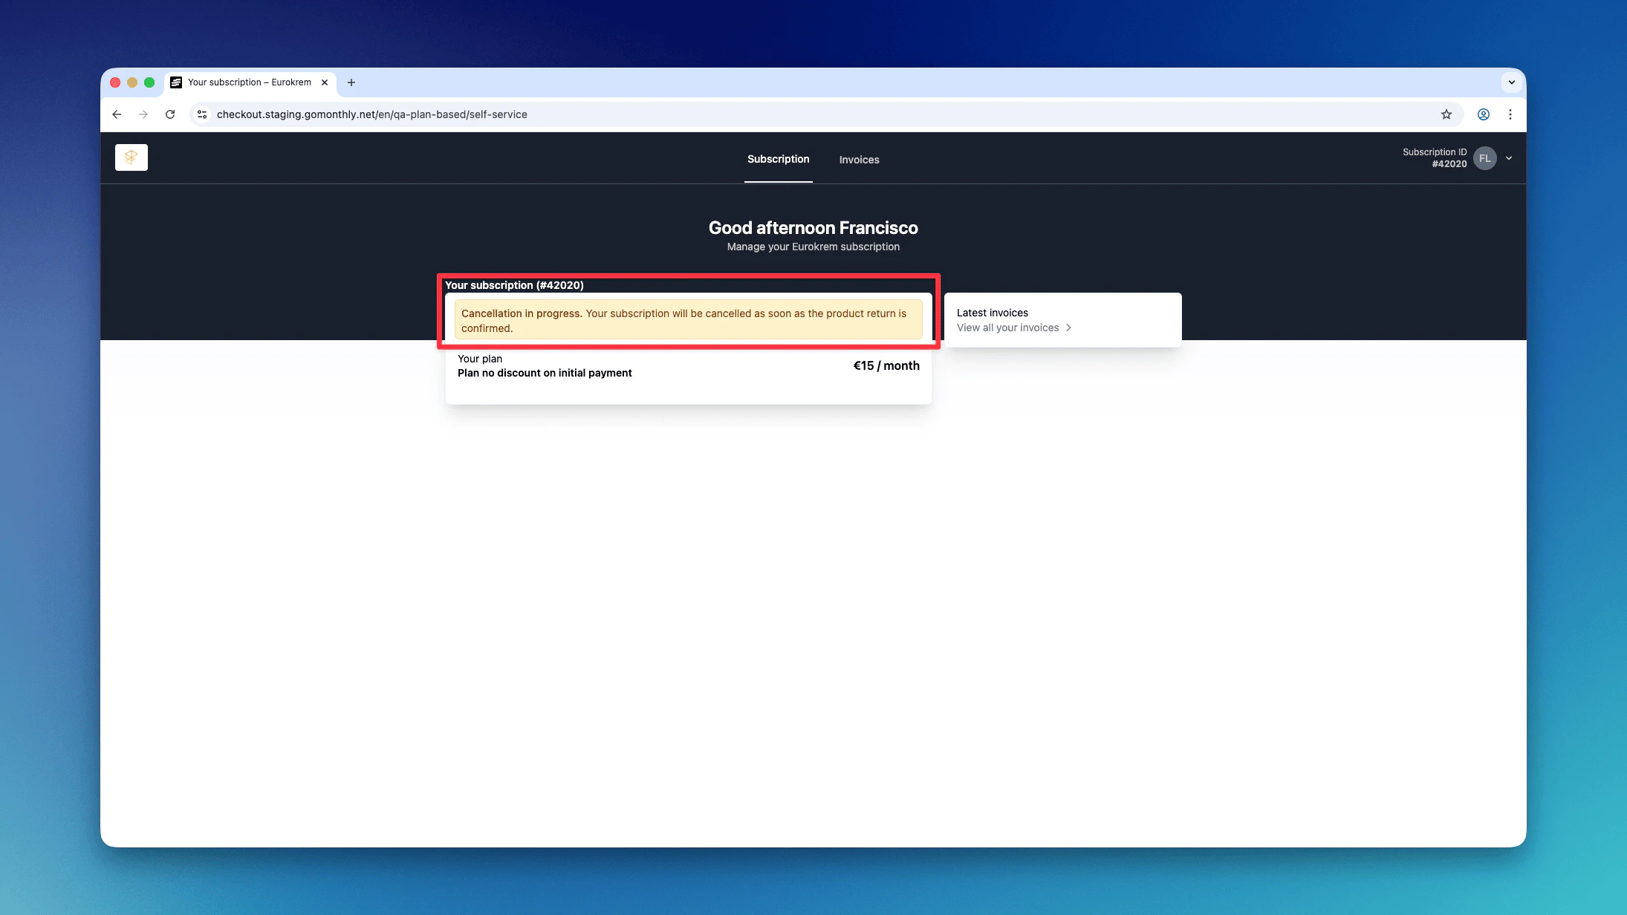Open a new browser tab with the plus icon

[x=351, y=82]
